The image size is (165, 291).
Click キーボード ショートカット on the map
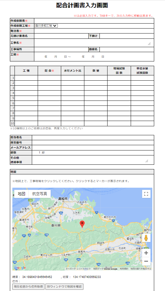click(x=78, y=269)
